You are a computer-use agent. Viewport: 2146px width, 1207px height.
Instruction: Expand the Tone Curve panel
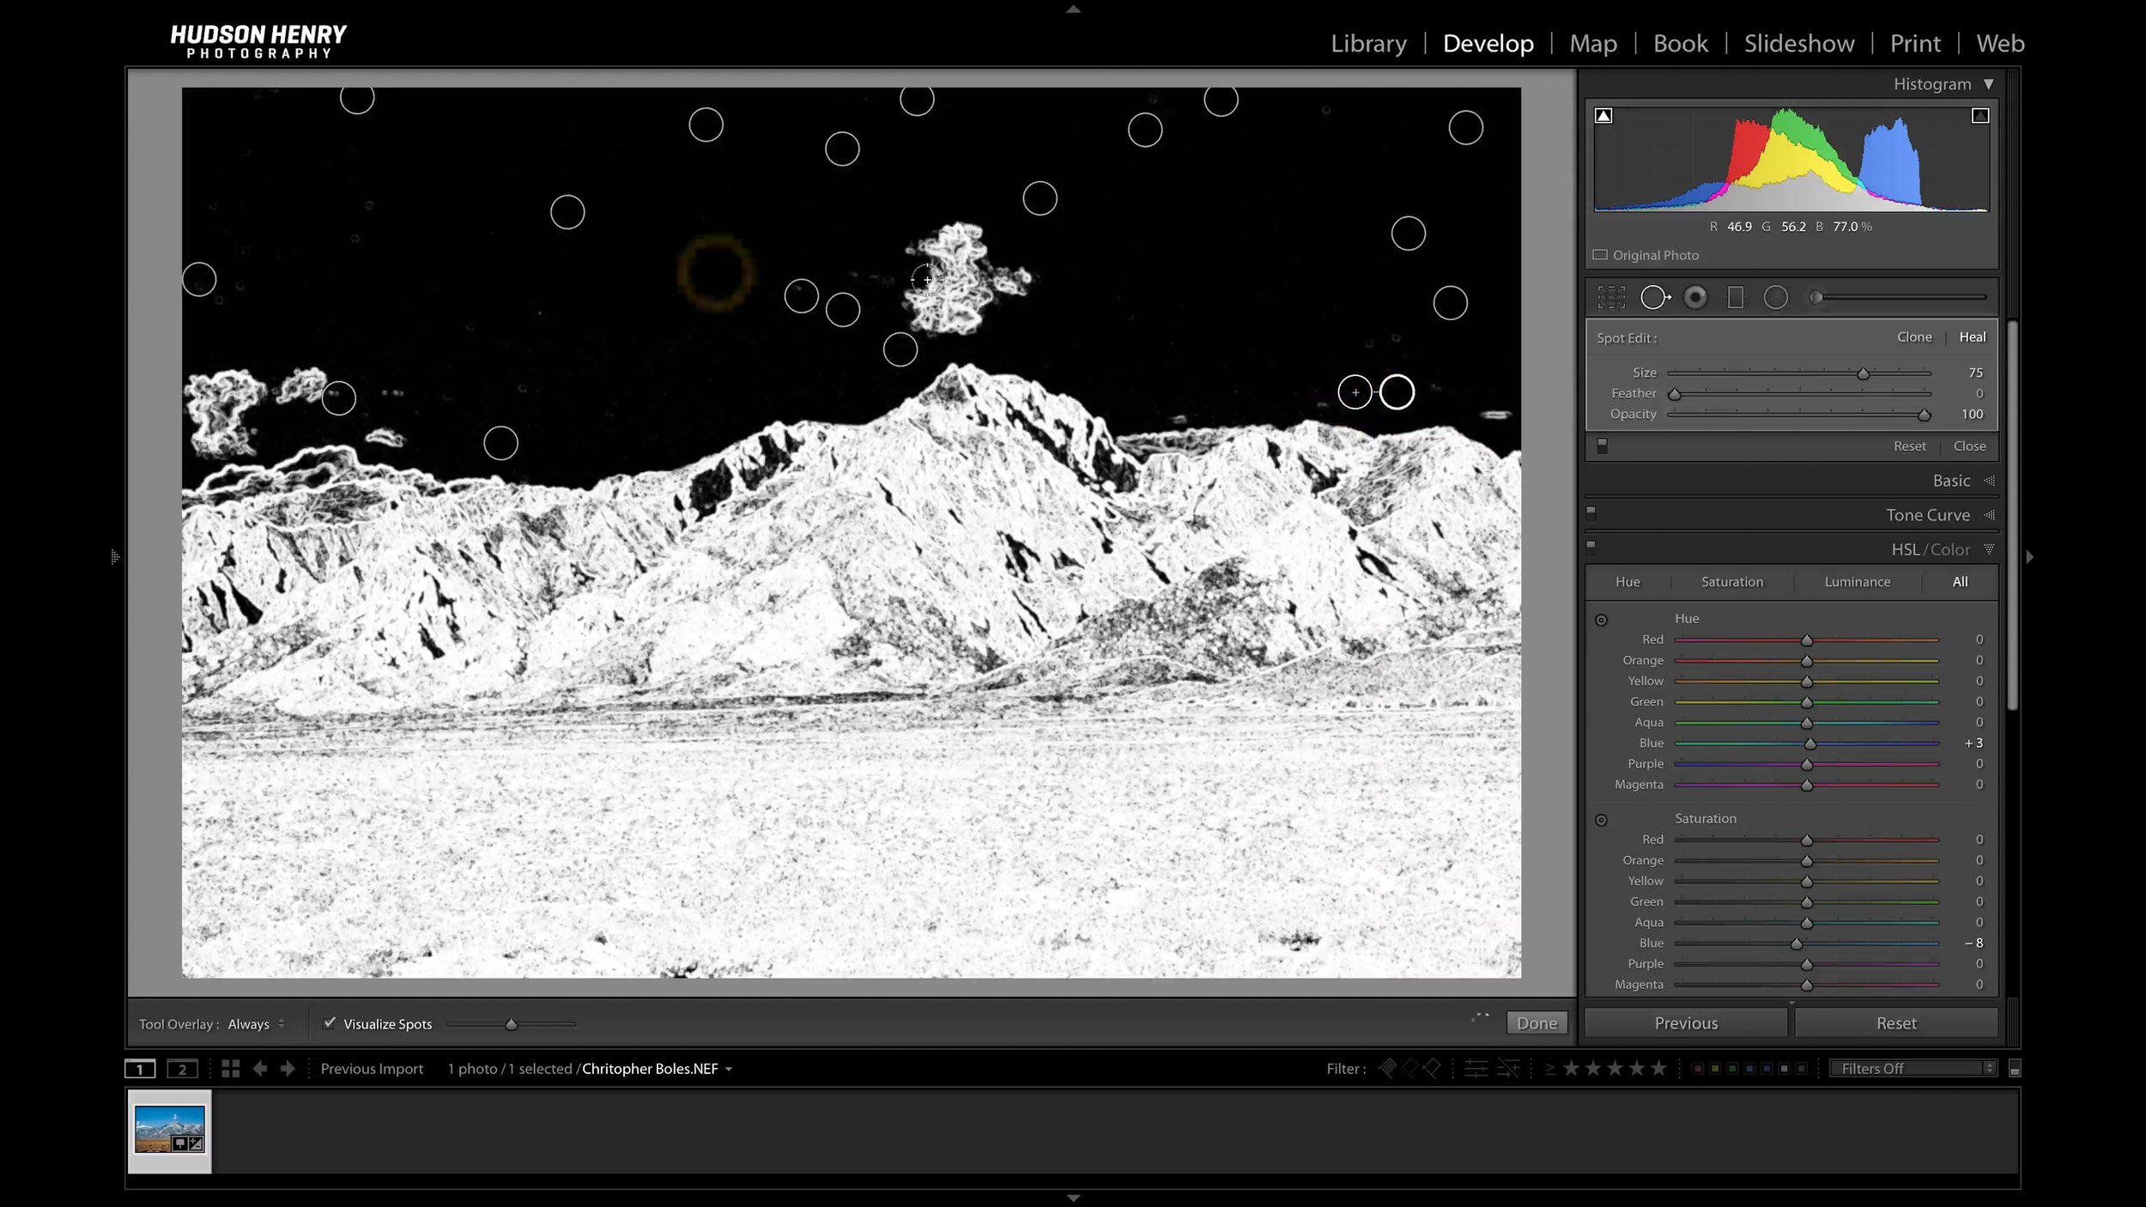pyautogui.click(x=1989, y=515)
